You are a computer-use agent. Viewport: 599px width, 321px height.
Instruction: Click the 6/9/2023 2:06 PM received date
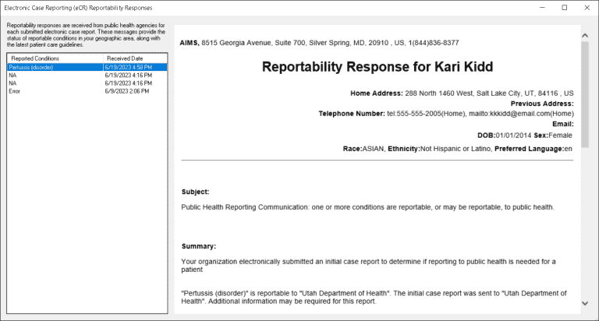pyautogui.click(x=127, y=91)
